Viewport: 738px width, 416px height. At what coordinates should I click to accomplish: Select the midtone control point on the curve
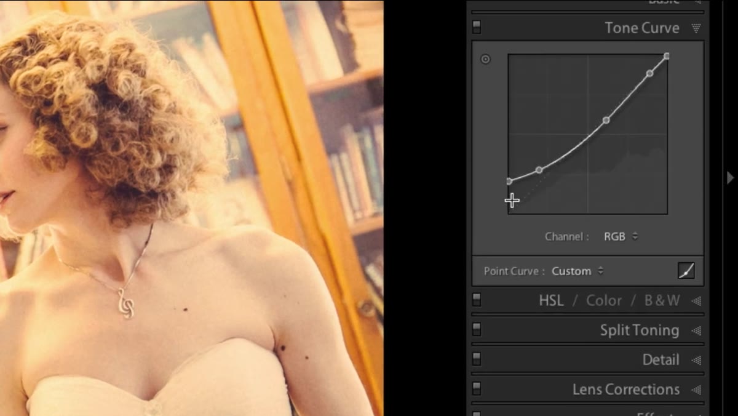click(x=606, y=120)
